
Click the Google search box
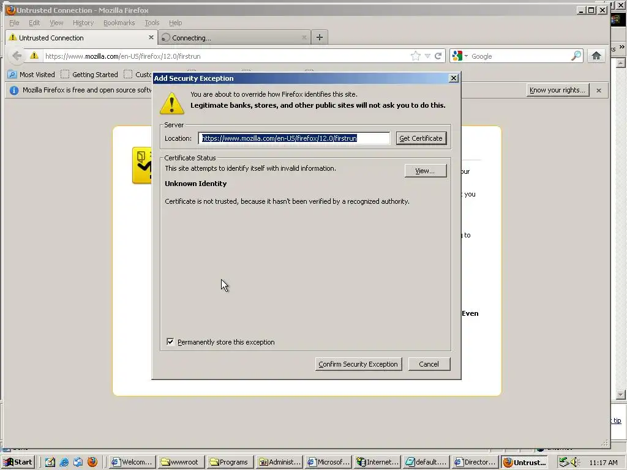[520, 56]
